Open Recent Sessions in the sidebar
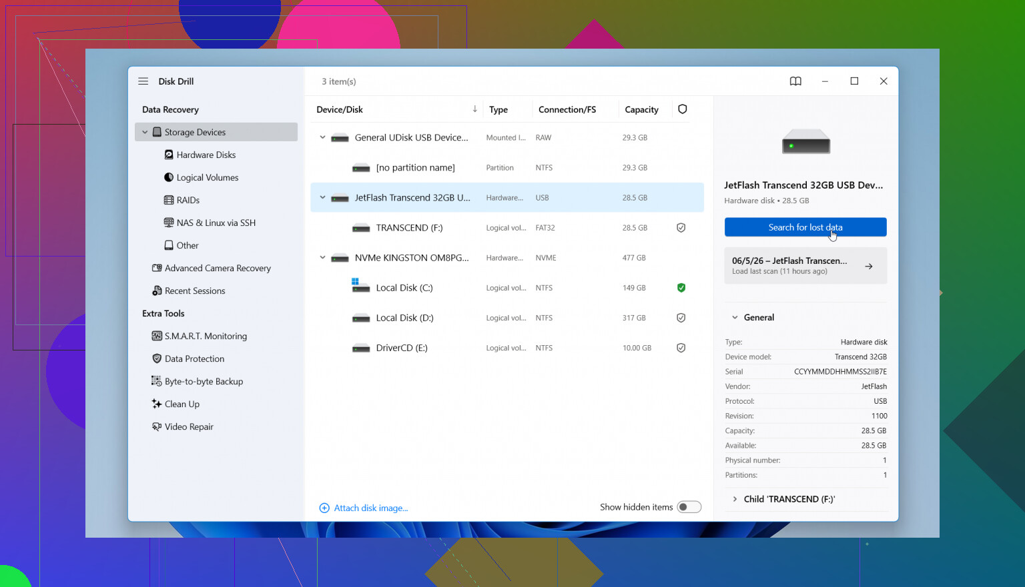This screenshot has width=1025, height=587. pos(195,291)
